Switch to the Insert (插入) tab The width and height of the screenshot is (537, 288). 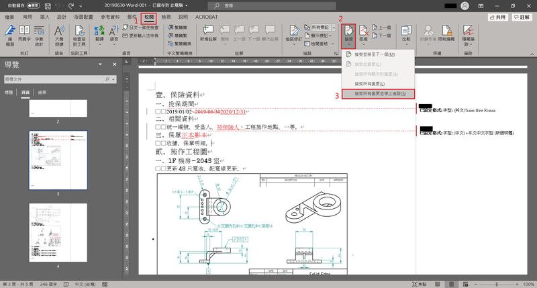point(44,17)
